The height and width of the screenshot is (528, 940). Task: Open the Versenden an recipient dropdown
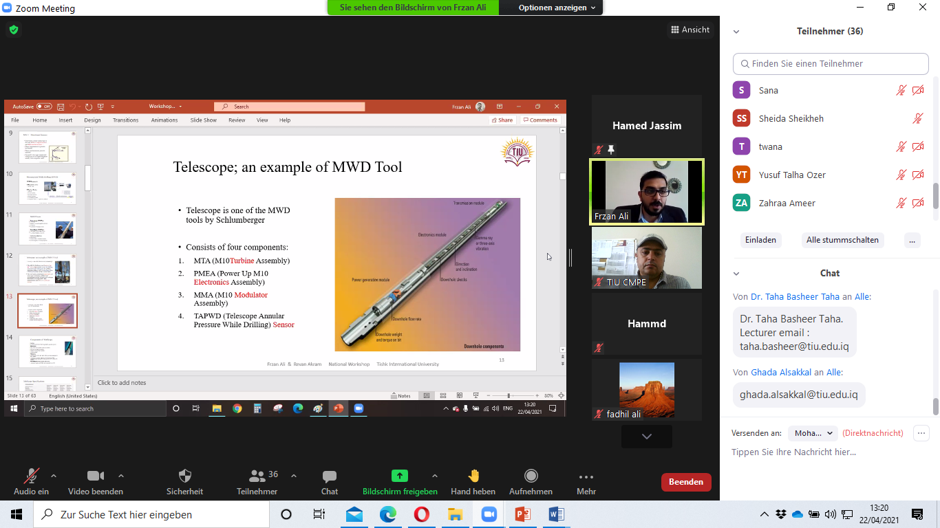click(x=812, y=433)
